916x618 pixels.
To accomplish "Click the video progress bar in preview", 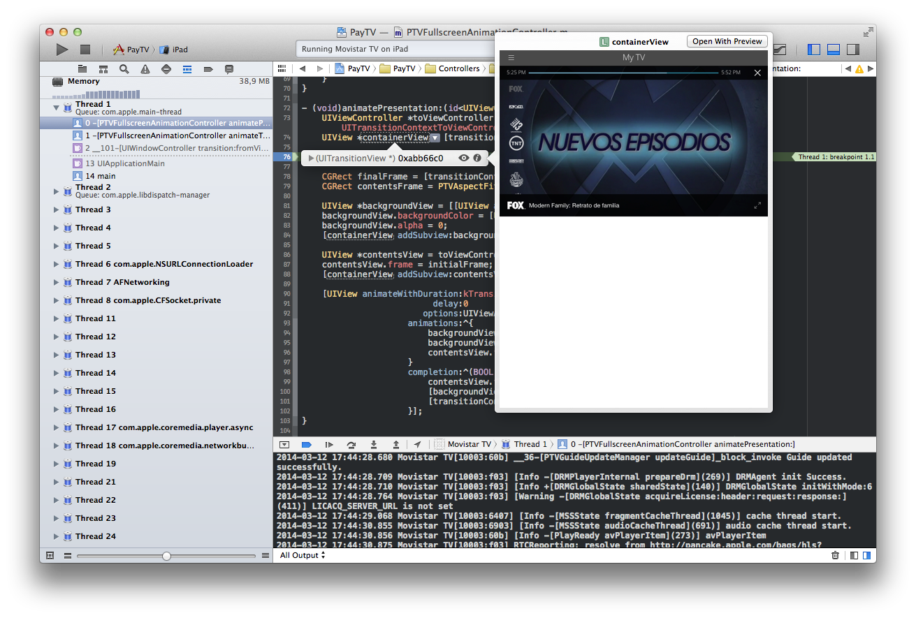I will tap(623, 73).
